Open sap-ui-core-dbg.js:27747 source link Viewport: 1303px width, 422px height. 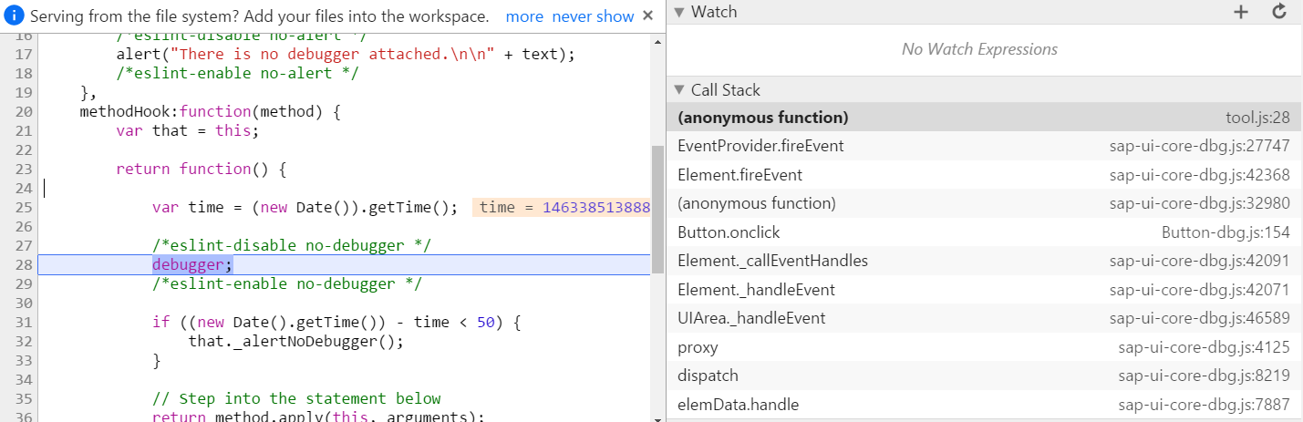(x=1200, y=146)
